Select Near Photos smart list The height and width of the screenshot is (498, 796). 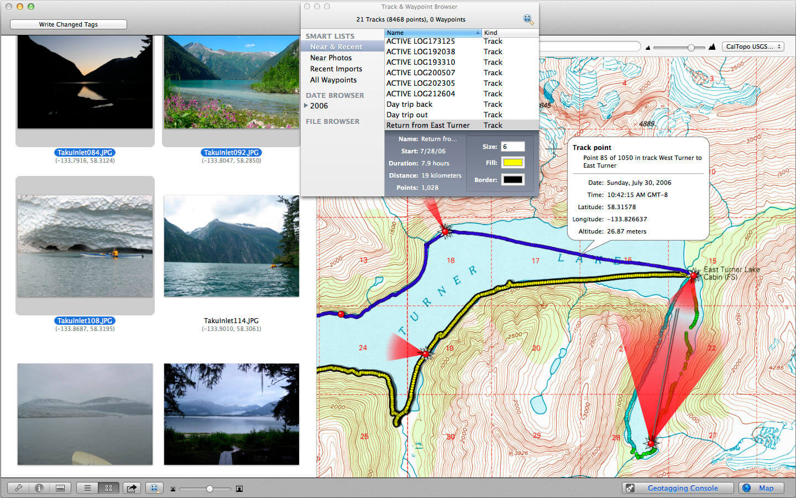tap(331, 58)
